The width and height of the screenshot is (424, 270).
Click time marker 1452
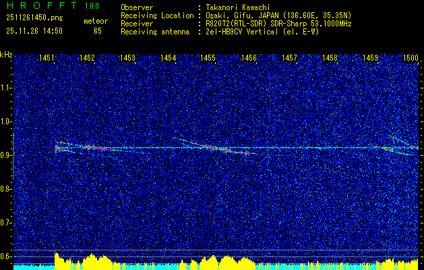pyautogui.click(x=88, y=57)
